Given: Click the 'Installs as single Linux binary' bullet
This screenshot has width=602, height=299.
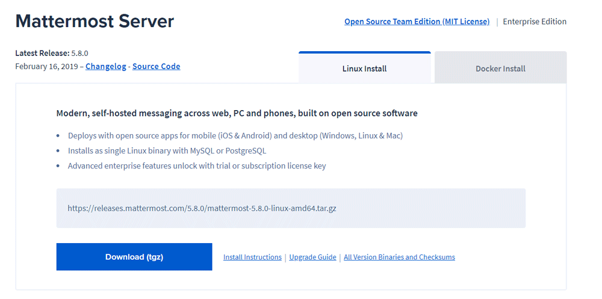Looking at the screenshot, I should [x=167, y=151].
